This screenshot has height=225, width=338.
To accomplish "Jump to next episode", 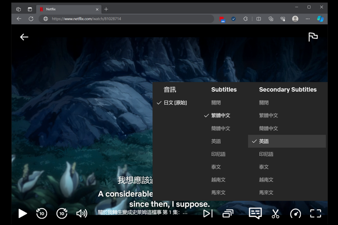I will click(208, 213).
